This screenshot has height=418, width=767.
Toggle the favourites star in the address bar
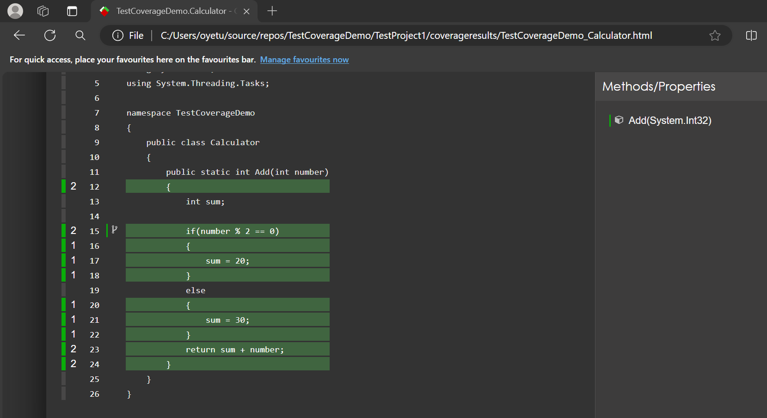(x=715, y=35)
